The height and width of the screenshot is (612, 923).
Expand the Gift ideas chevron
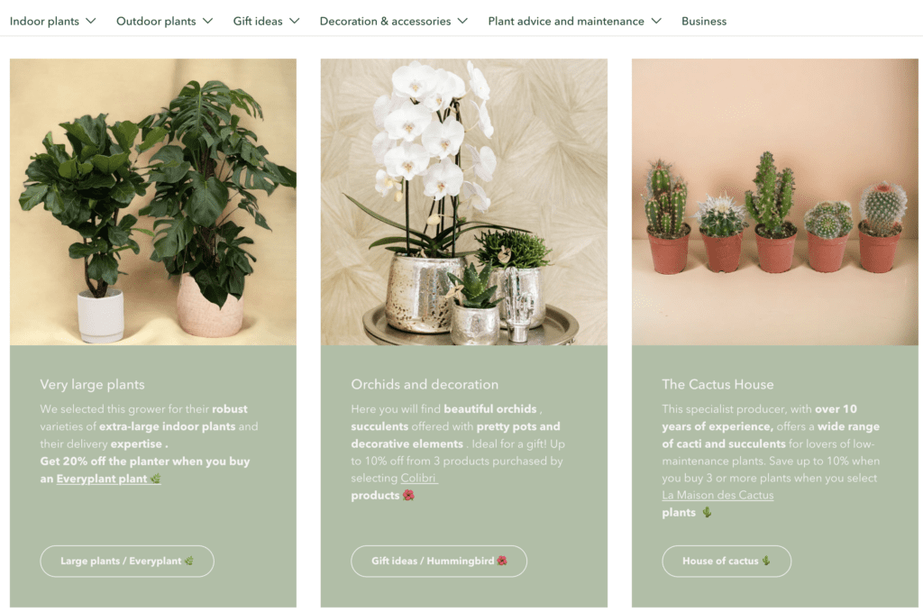click(295, 22)
